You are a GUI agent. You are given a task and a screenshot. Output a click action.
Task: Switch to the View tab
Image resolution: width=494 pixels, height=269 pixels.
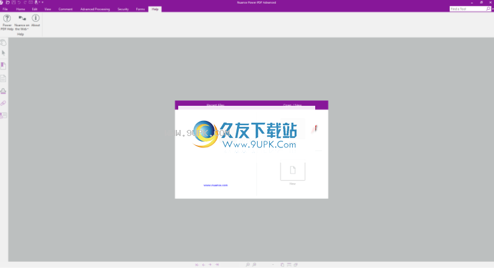tap(47, 9)
